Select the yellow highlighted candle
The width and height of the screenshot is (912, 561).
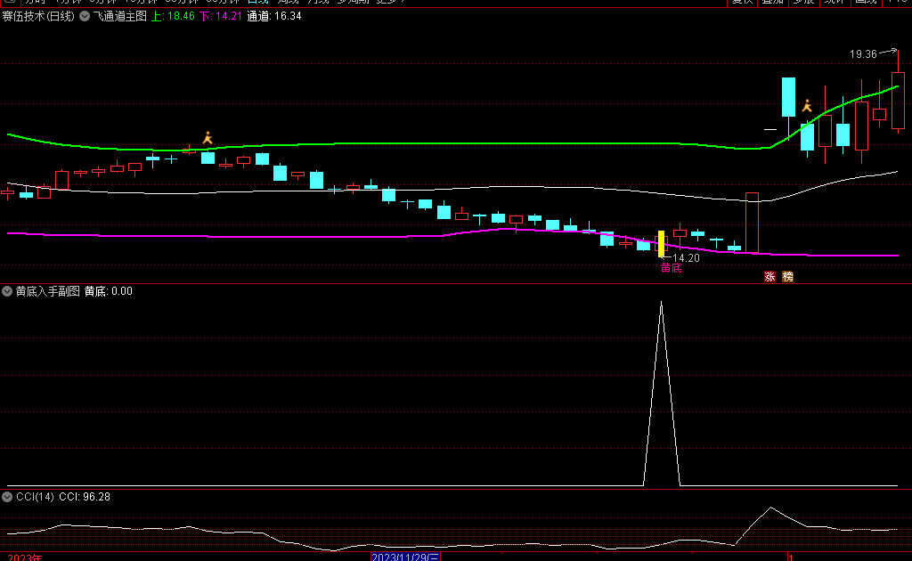[662, 244]
